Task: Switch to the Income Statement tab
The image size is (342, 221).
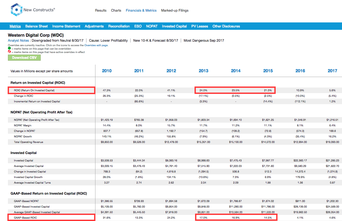Action: [66, 26]
